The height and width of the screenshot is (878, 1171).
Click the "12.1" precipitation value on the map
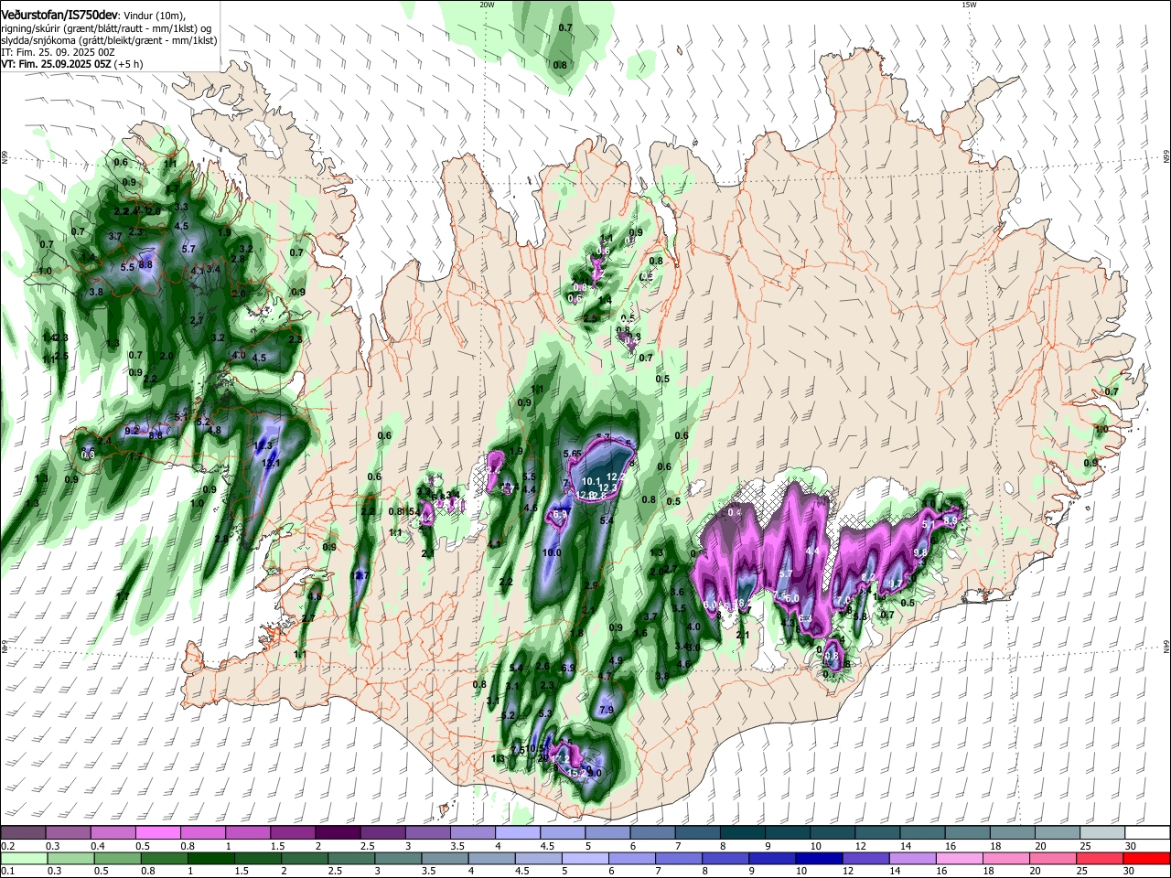pyautogui.click(x=272, y=464)
